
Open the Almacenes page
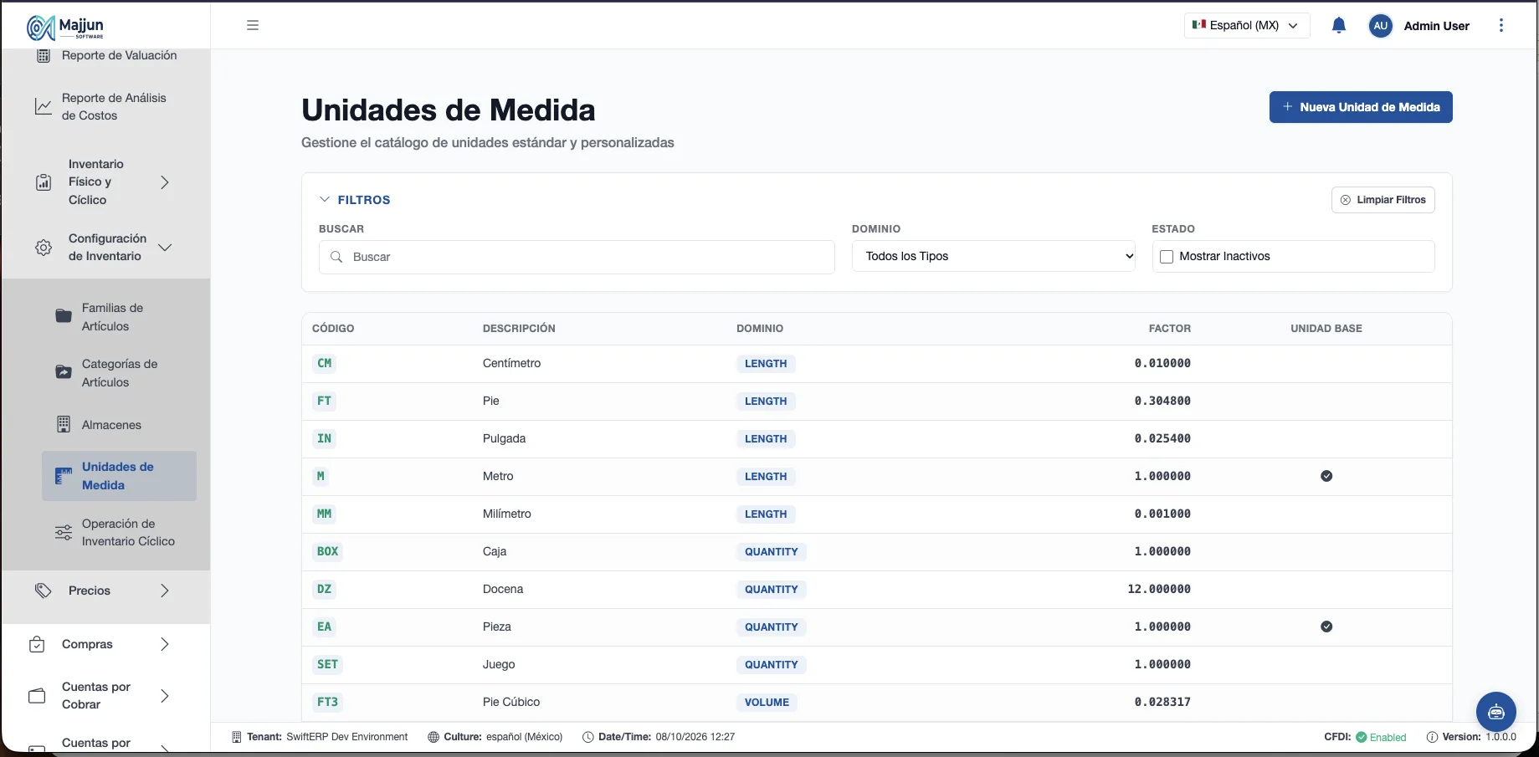point(111,425)
